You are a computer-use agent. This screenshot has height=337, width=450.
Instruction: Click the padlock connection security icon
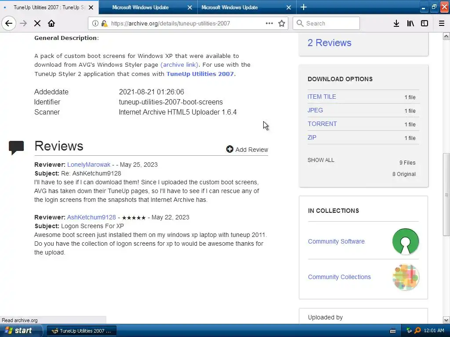point(104,23)
